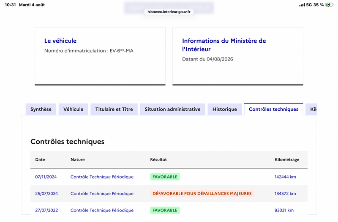338x222 pixels.
Task: Click the Nature column header
Action: coord(78,159)
